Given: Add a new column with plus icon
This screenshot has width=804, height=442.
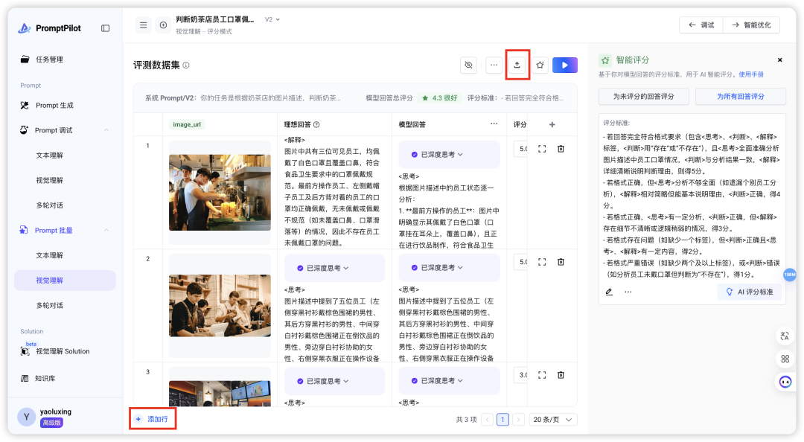Looking at the screenshot, I should click(552, 124).
